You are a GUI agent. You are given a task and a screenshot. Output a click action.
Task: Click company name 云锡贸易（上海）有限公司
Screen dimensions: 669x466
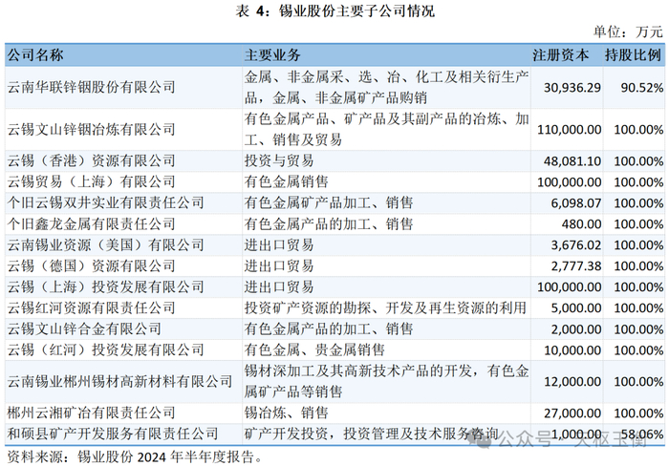click(x=92, y=182)
